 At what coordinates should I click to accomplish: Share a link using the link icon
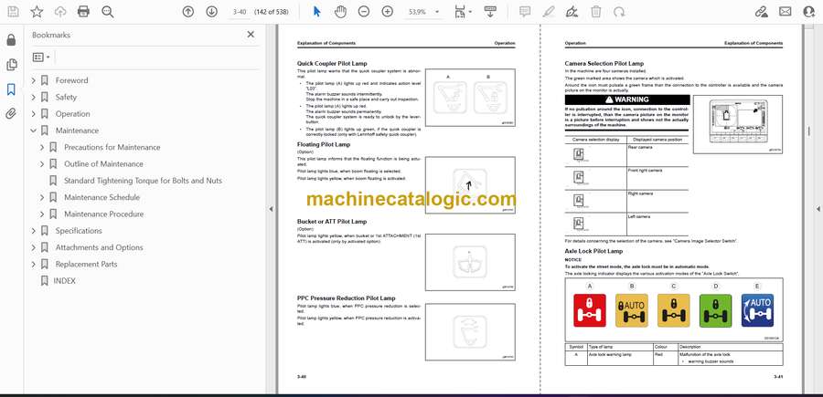click(761, 12)
